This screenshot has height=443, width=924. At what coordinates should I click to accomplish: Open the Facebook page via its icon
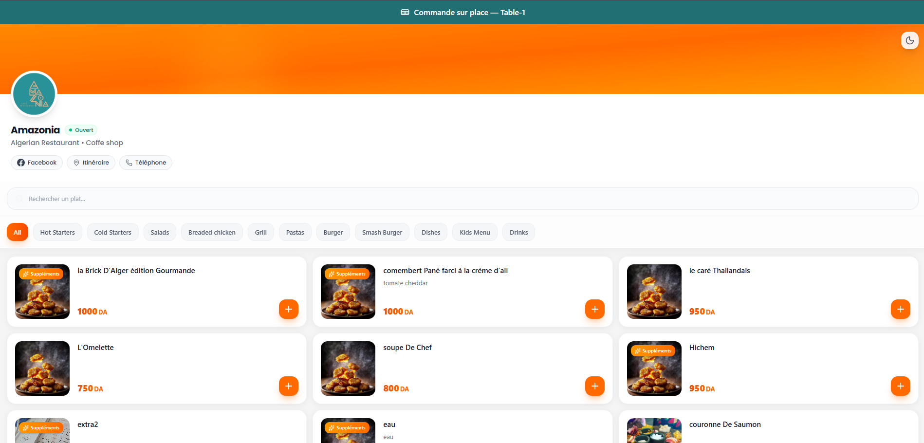(20, 162)
